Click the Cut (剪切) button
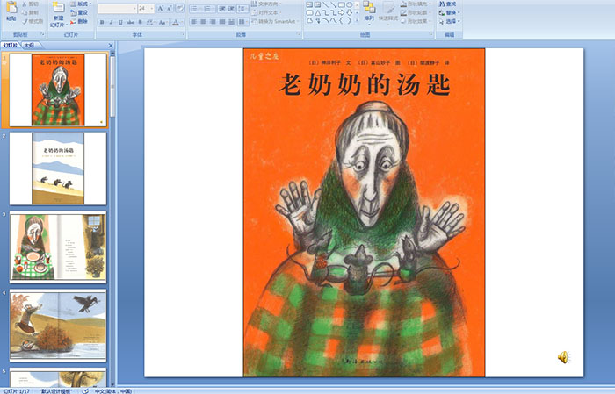The image size is (615, 394). pyautogui.click(x=30, y=4)
